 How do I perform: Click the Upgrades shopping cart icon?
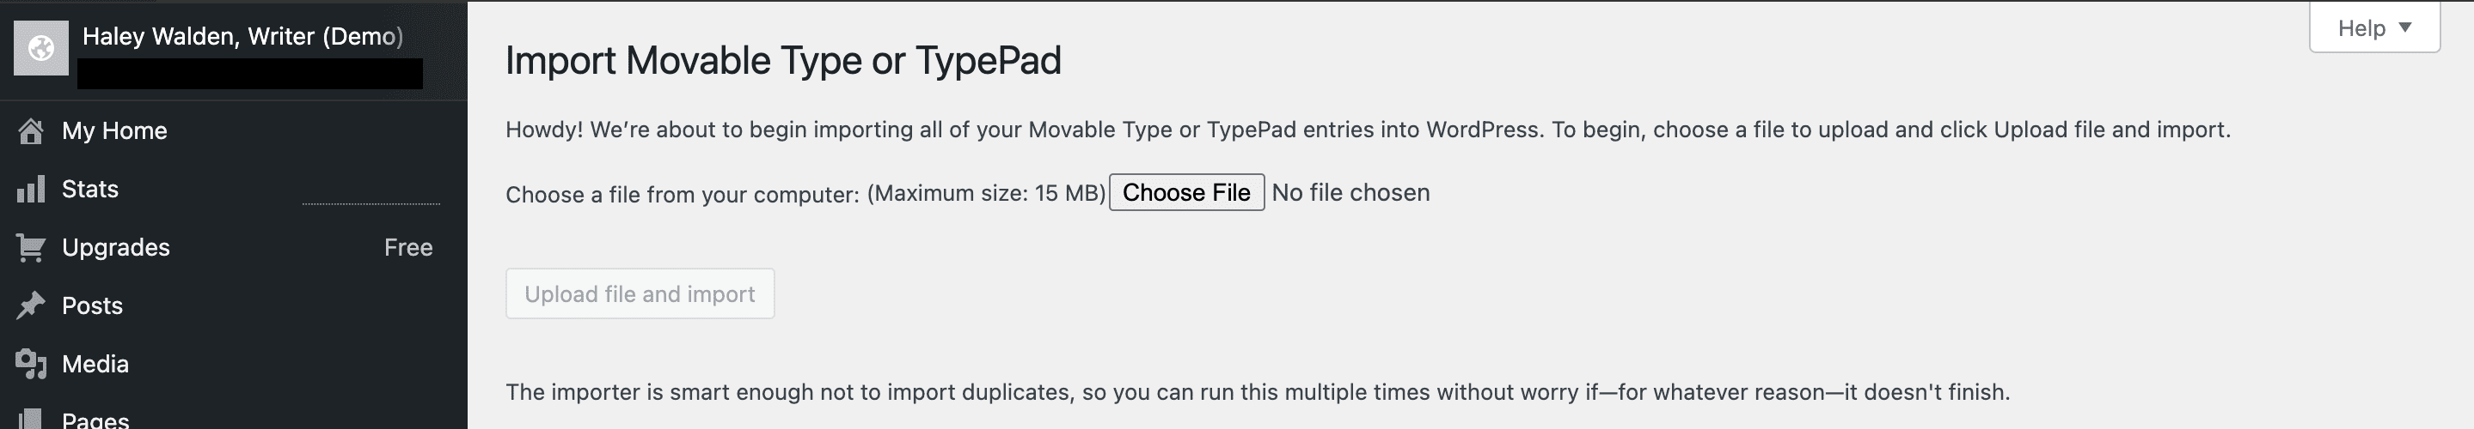tap(31, 248)
